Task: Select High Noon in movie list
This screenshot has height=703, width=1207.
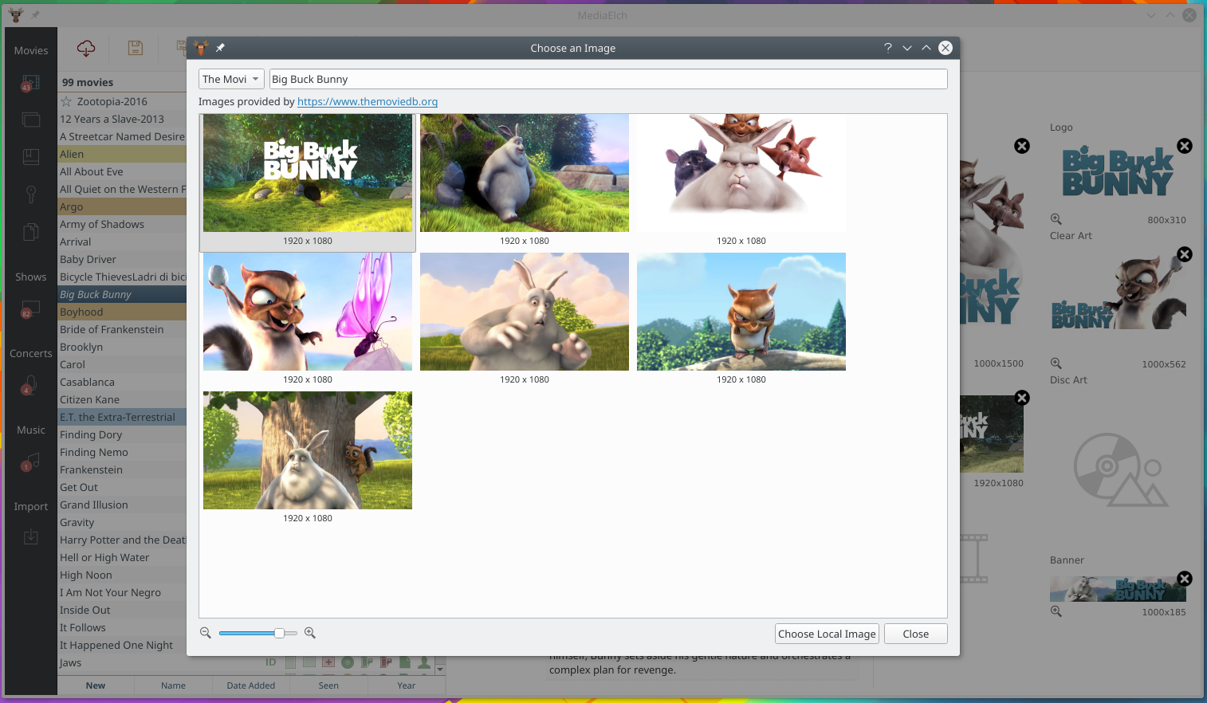Action: click(122, 575)
